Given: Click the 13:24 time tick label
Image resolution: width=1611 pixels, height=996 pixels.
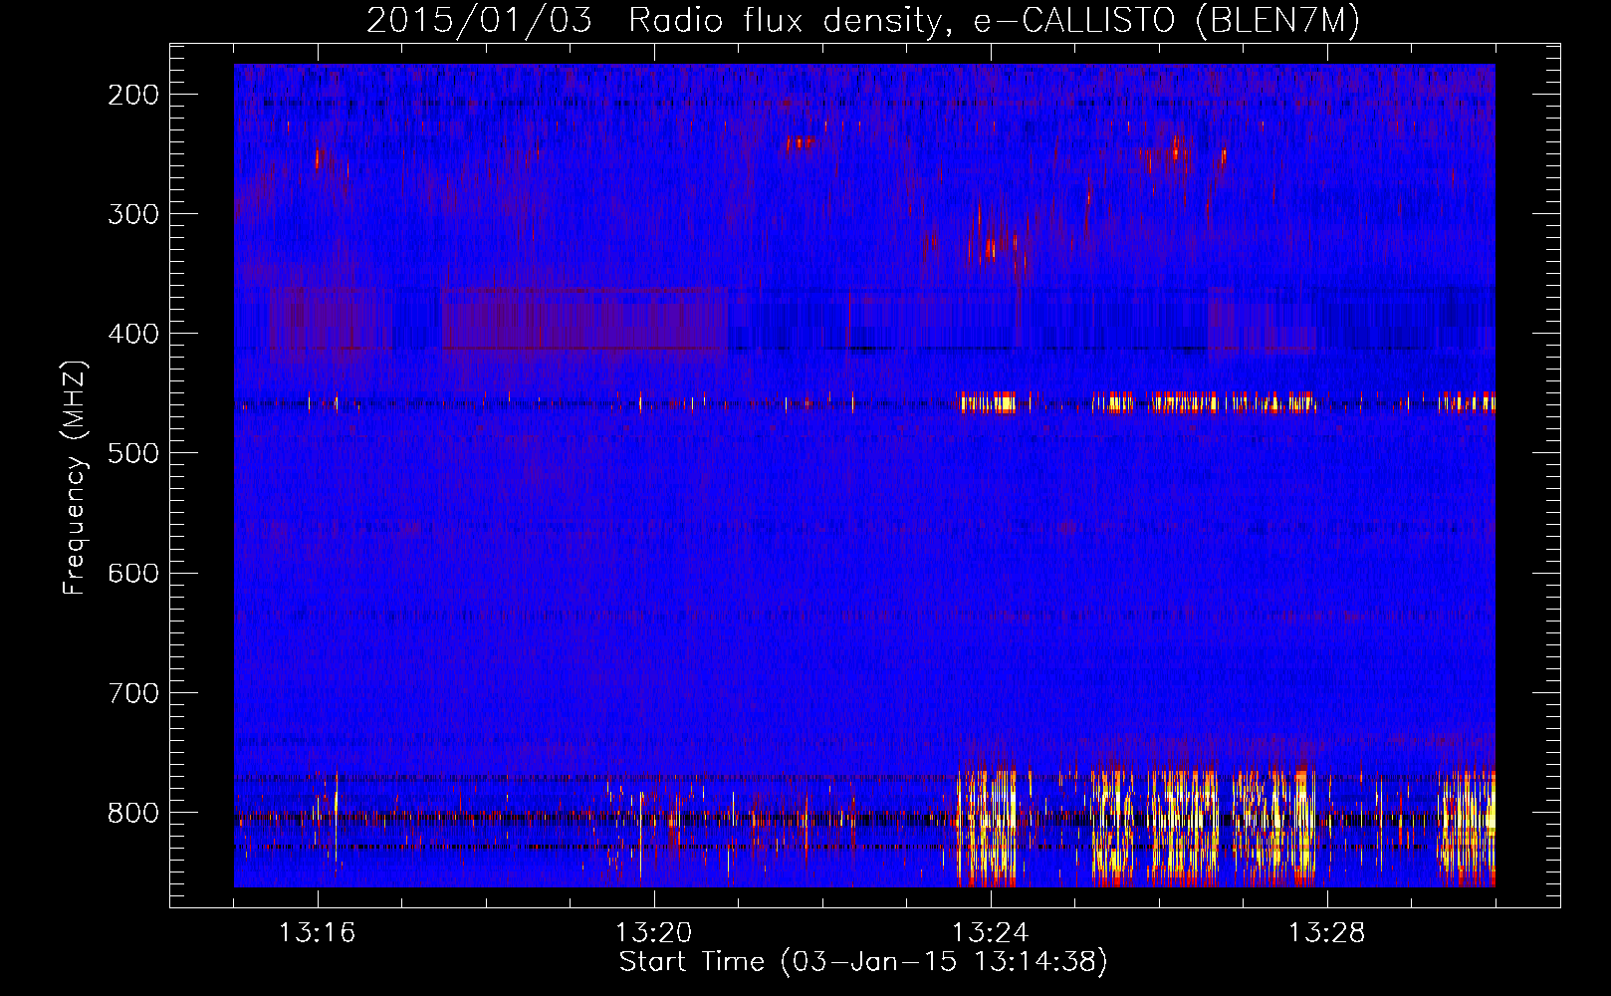Looking at the screenshot, I should coord(991,932).
